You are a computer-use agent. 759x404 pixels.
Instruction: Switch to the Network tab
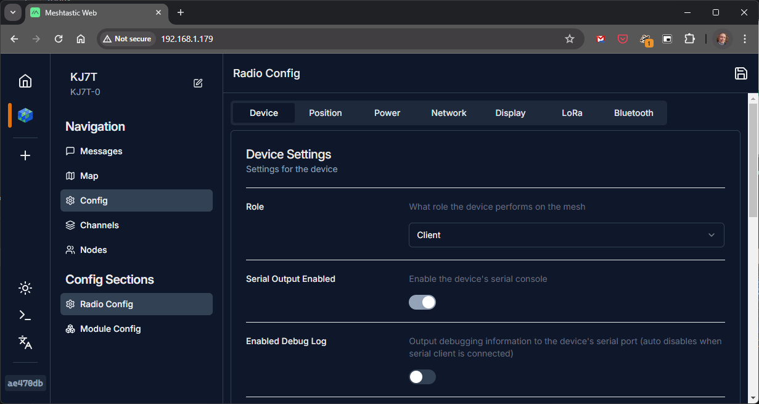[449, 113]
